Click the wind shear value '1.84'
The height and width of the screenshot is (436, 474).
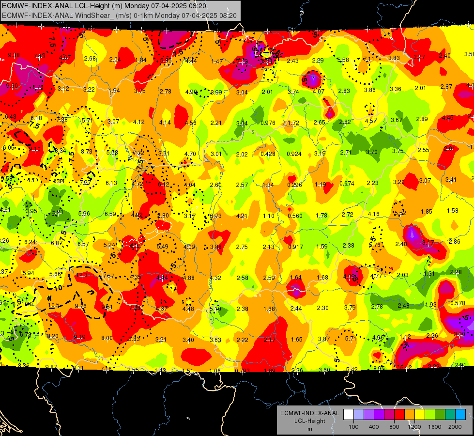[x=141, y=60]
